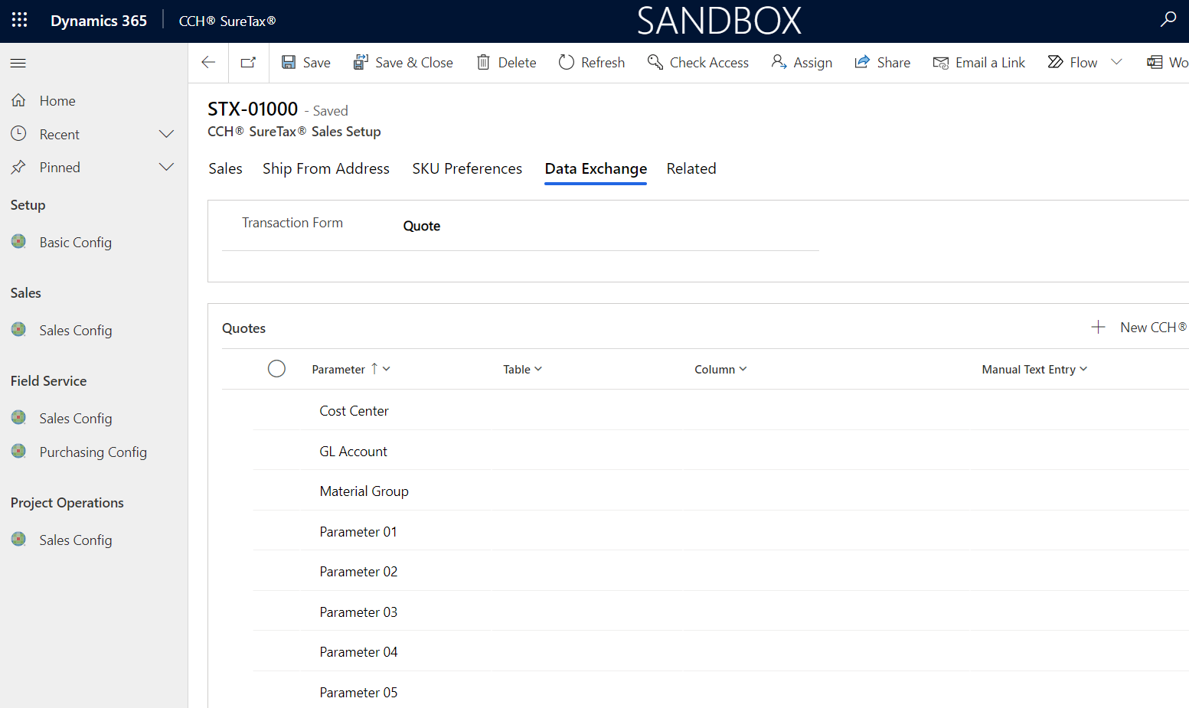Click the CCH® SureTax® app name

pos(227,21)
